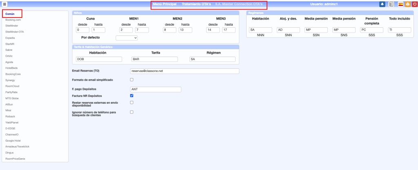Click the Spanish flag language icon

[400, 4]
